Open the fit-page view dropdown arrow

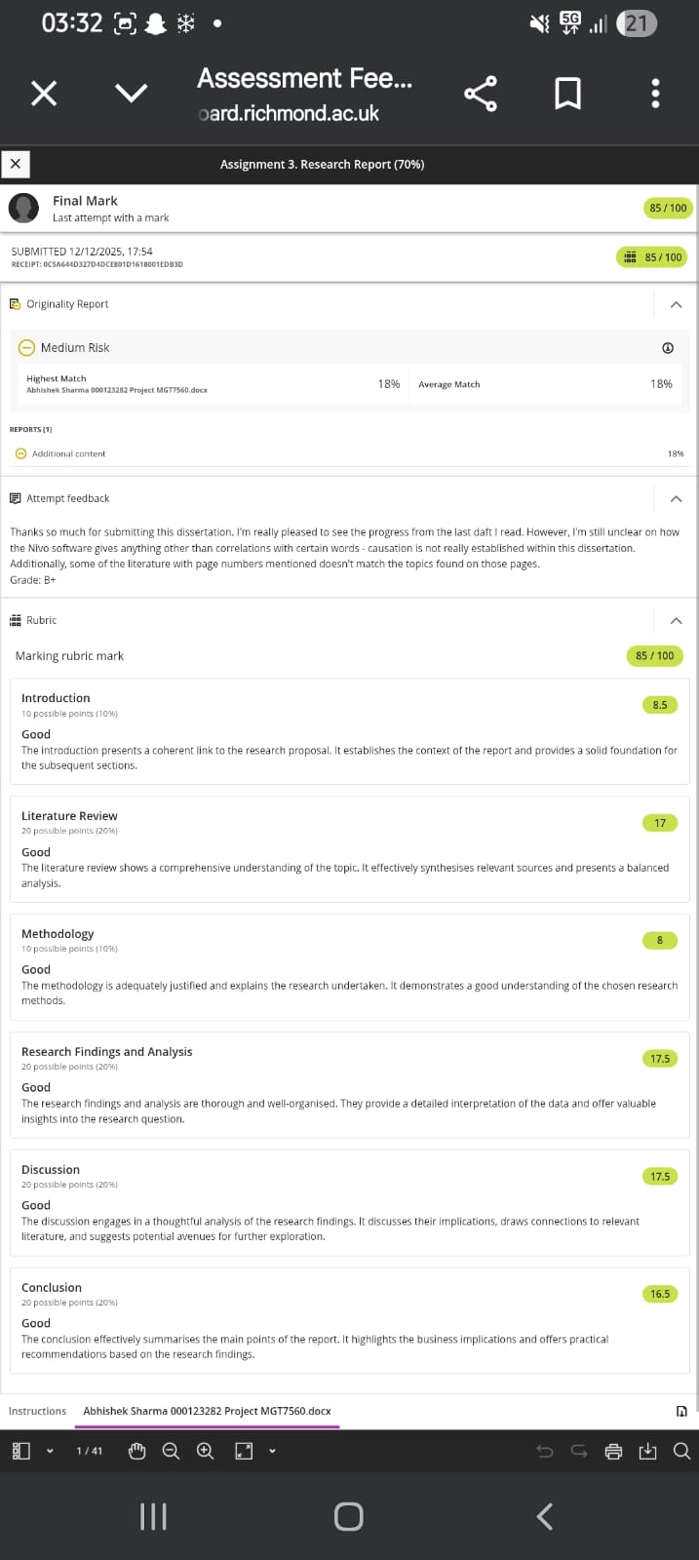272,1451
